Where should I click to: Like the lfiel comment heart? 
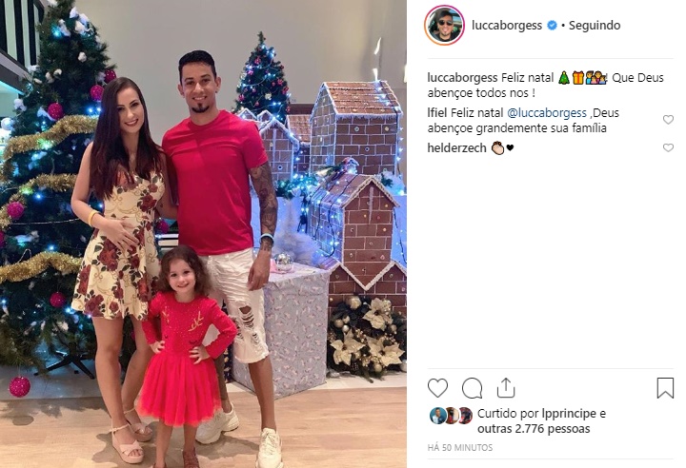point(668,119)
